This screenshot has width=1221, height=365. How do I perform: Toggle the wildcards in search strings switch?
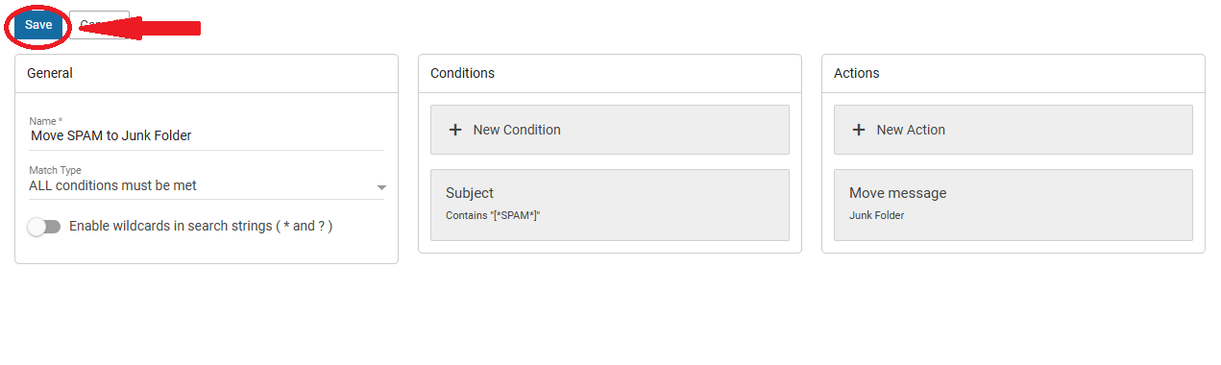coord(44,227)
